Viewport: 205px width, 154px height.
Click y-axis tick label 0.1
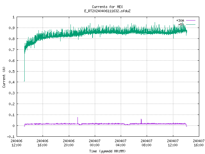coord(12,115)
